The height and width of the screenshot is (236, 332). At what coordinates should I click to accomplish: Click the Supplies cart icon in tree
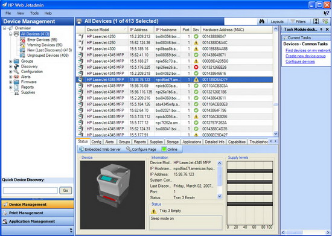point(16,92)
